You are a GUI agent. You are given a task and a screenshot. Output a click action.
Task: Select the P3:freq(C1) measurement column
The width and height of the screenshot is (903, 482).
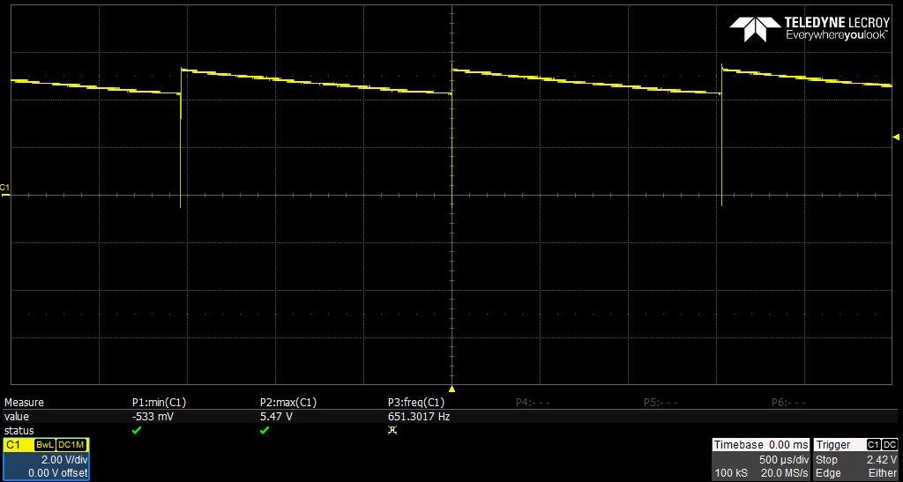pyautogui.click(x=416, y=403)
